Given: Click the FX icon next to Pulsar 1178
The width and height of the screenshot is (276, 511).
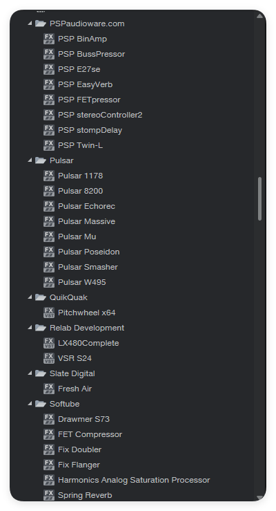Looking at the screenshot, I should [x=49, y=176].
